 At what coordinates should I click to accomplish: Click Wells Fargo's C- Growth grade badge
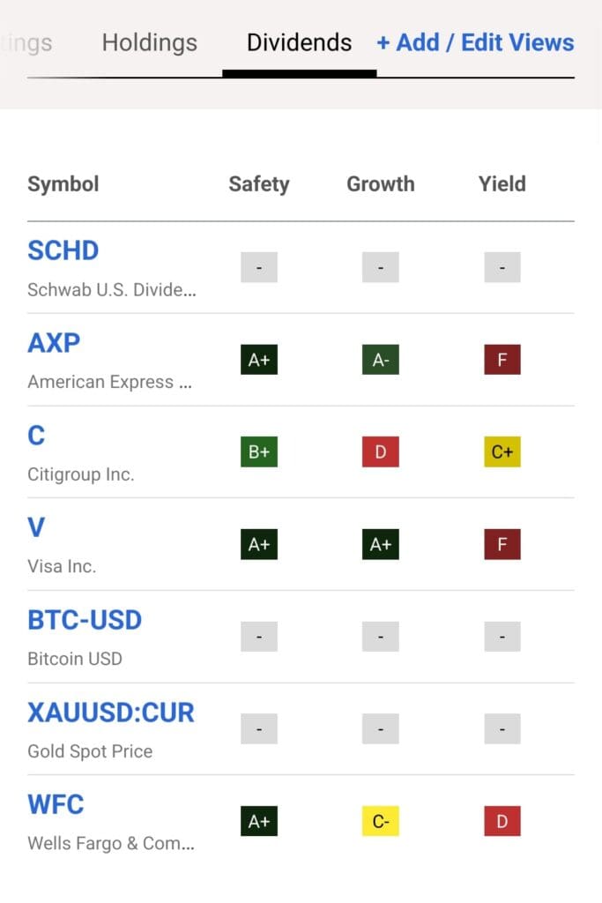coord(381,822)
